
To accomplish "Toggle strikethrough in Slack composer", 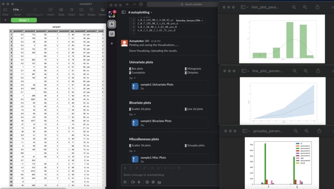I will tap(137, 168).
